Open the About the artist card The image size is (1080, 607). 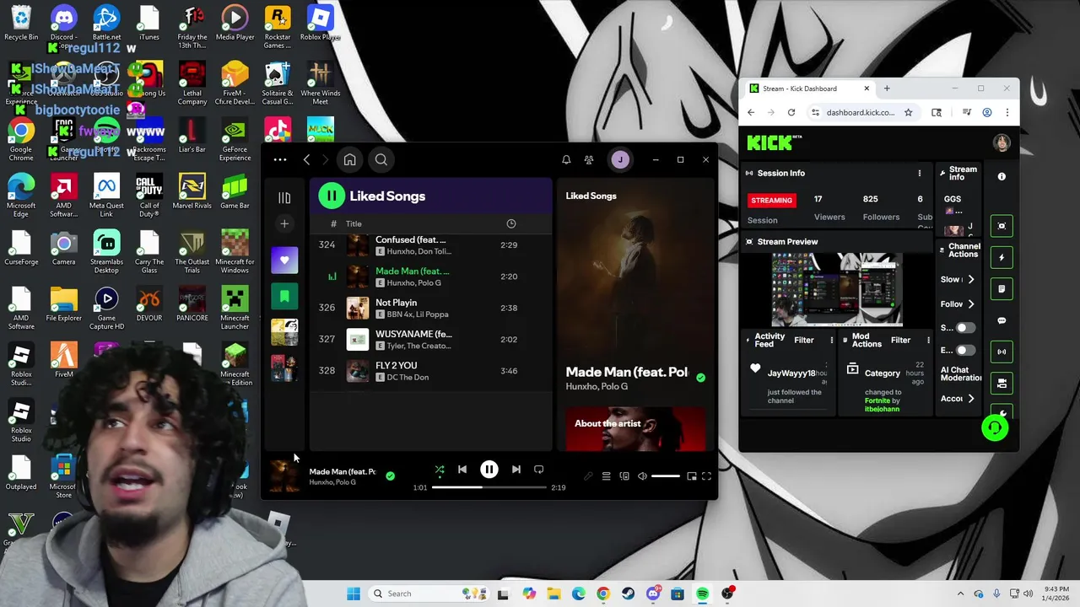[x=635, y=428]
